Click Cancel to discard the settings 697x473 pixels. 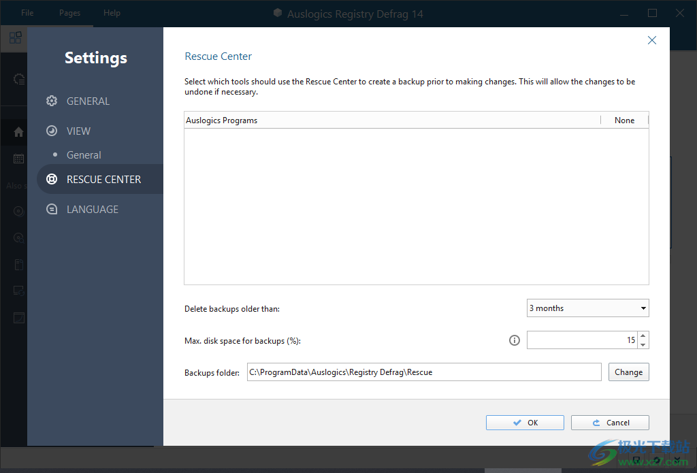[x=610, y=423]
